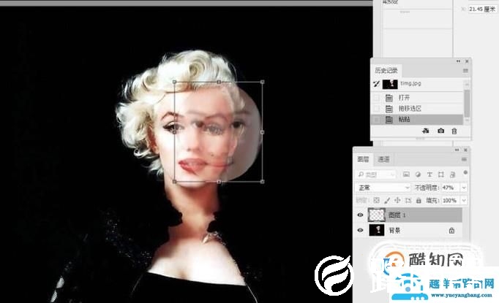The image size is (499, 303).
Task: Toggle the layer filtering on/off dot
Action: coord(465,172)
